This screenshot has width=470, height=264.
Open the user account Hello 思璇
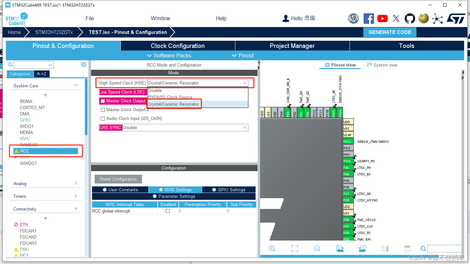pyautogui.click(x=299, y=18)
